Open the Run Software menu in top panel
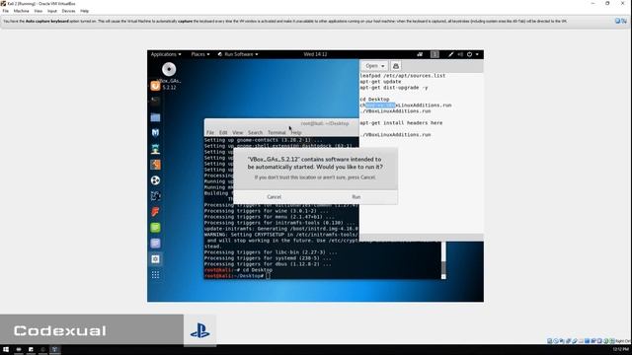The image size is (632, 355). (x=238, y=54)
